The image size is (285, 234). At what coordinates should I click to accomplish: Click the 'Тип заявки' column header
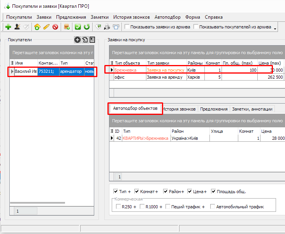pos(165,63)
